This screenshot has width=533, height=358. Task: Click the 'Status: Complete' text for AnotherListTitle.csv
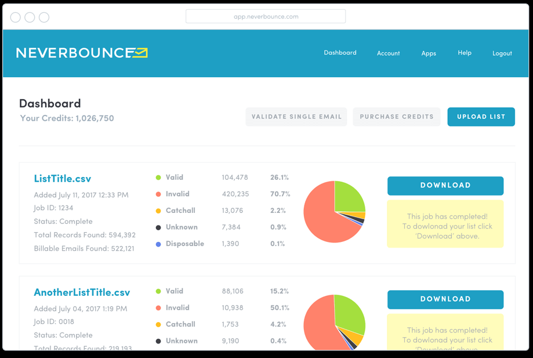pyautogui.click(x=63, y=335)
